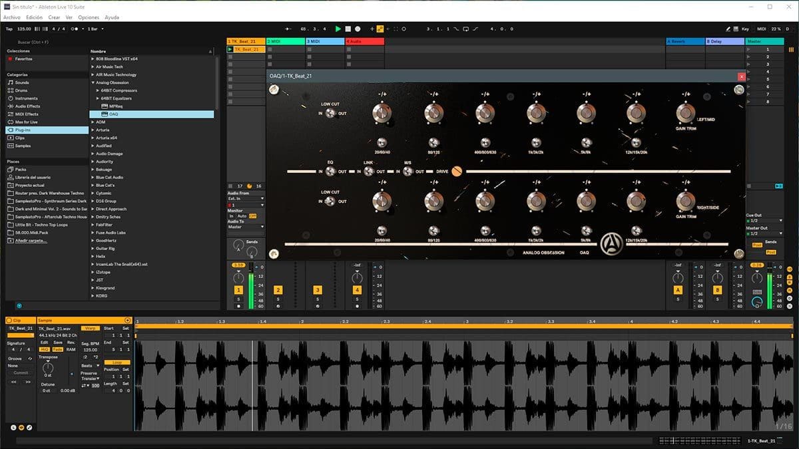This screenshot has height=449, width=799.
Task: Open the Ayuda menu
Action: tap(112, 17)
